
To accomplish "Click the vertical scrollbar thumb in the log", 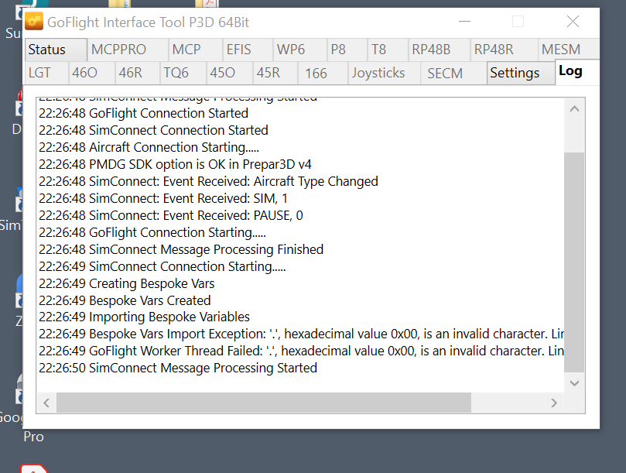I will click(x=574, y=263).
